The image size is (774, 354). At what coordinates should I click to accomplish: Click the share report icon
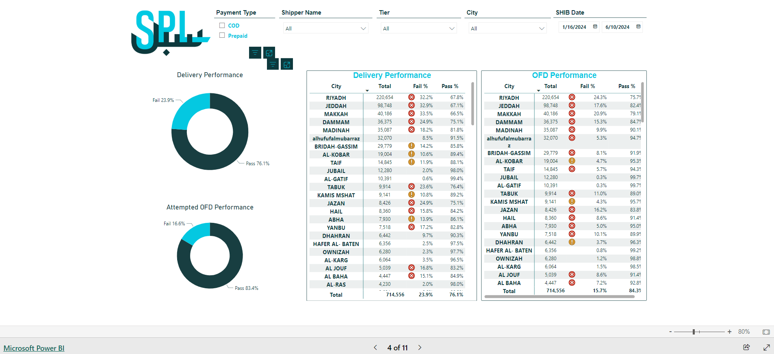(746, 347)
